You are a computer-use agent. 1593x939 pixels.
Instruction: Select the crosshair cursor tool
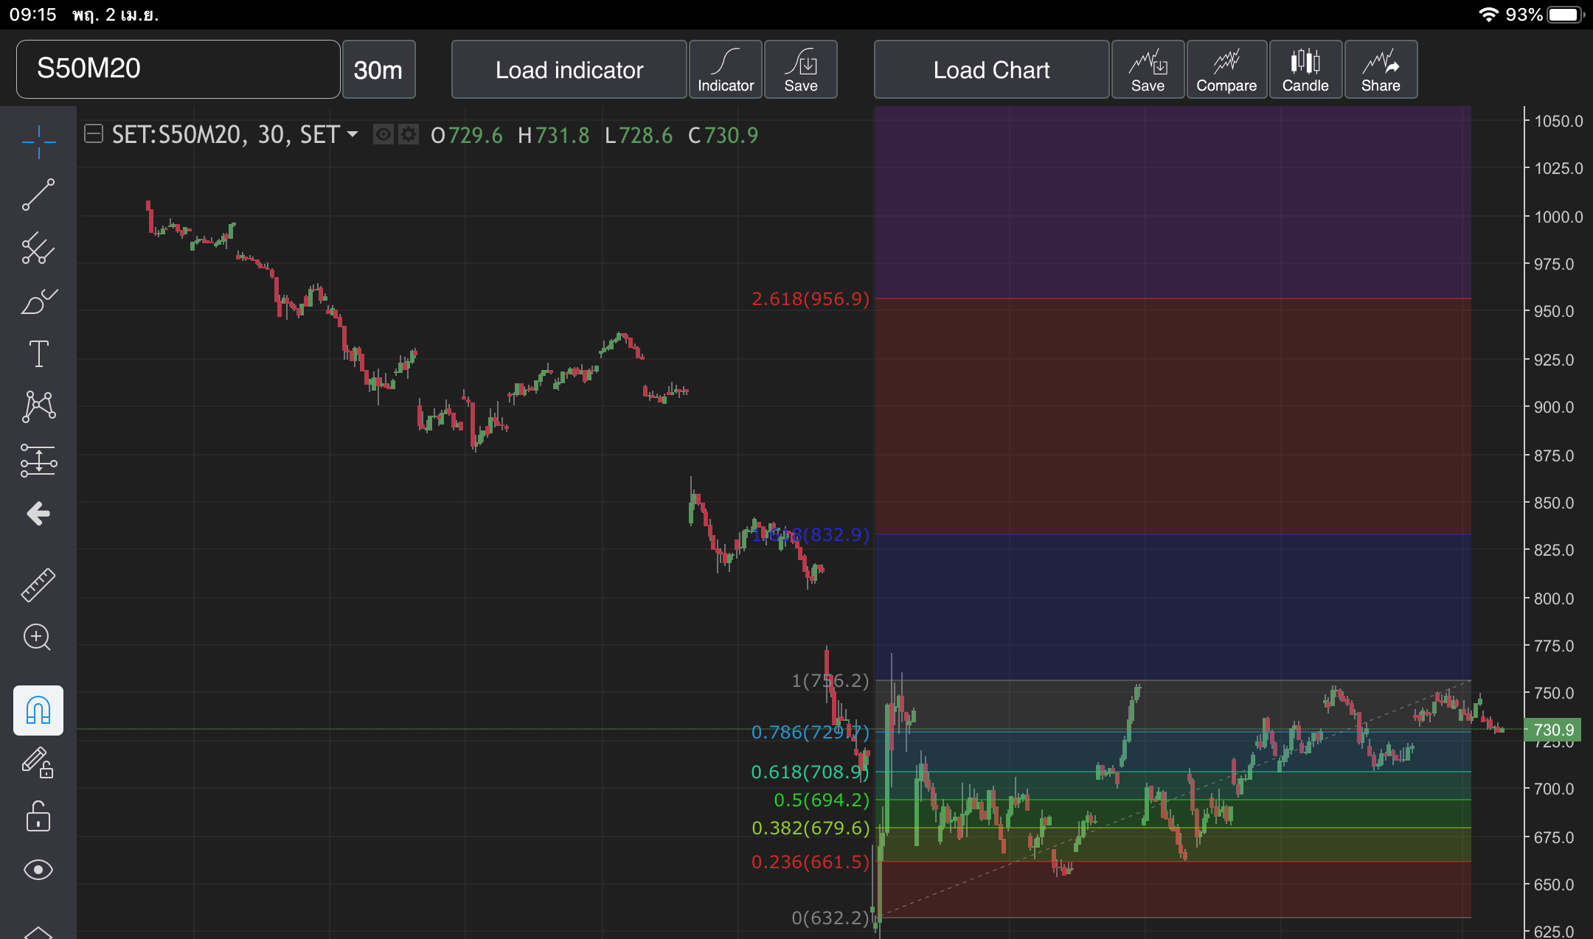[38, 142]
